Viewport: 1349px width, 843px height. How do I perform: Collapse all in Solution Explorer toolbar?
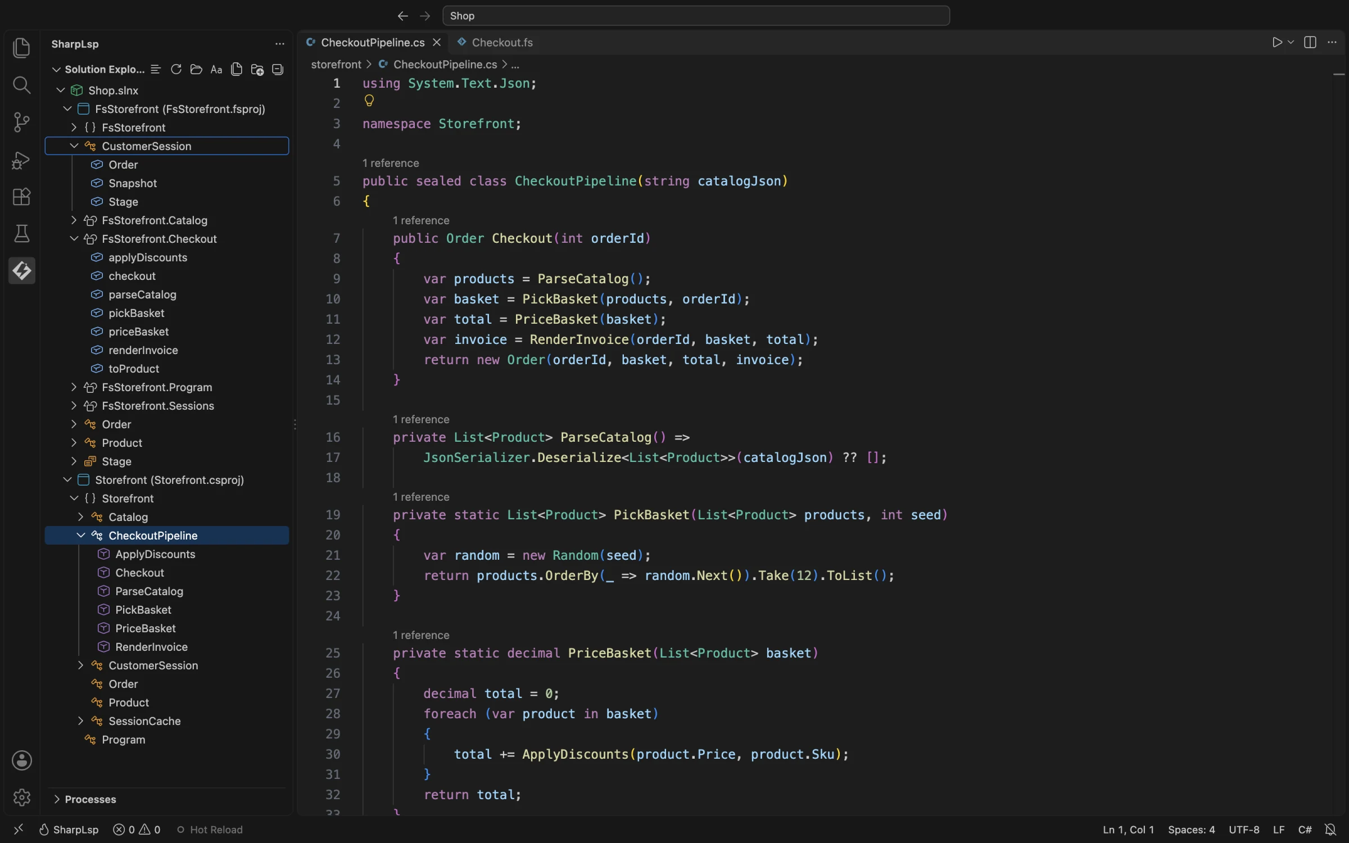click(x=278, y=69)
